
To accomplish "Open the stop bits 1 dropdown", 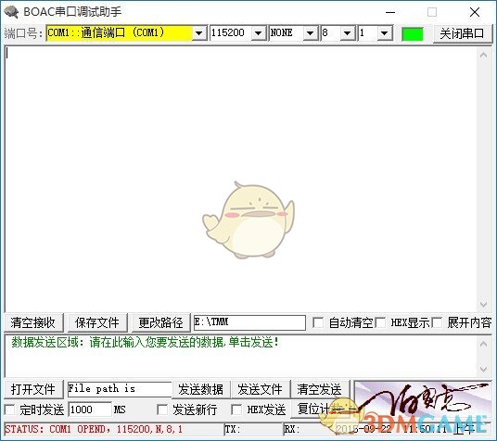I will point(384,33).
